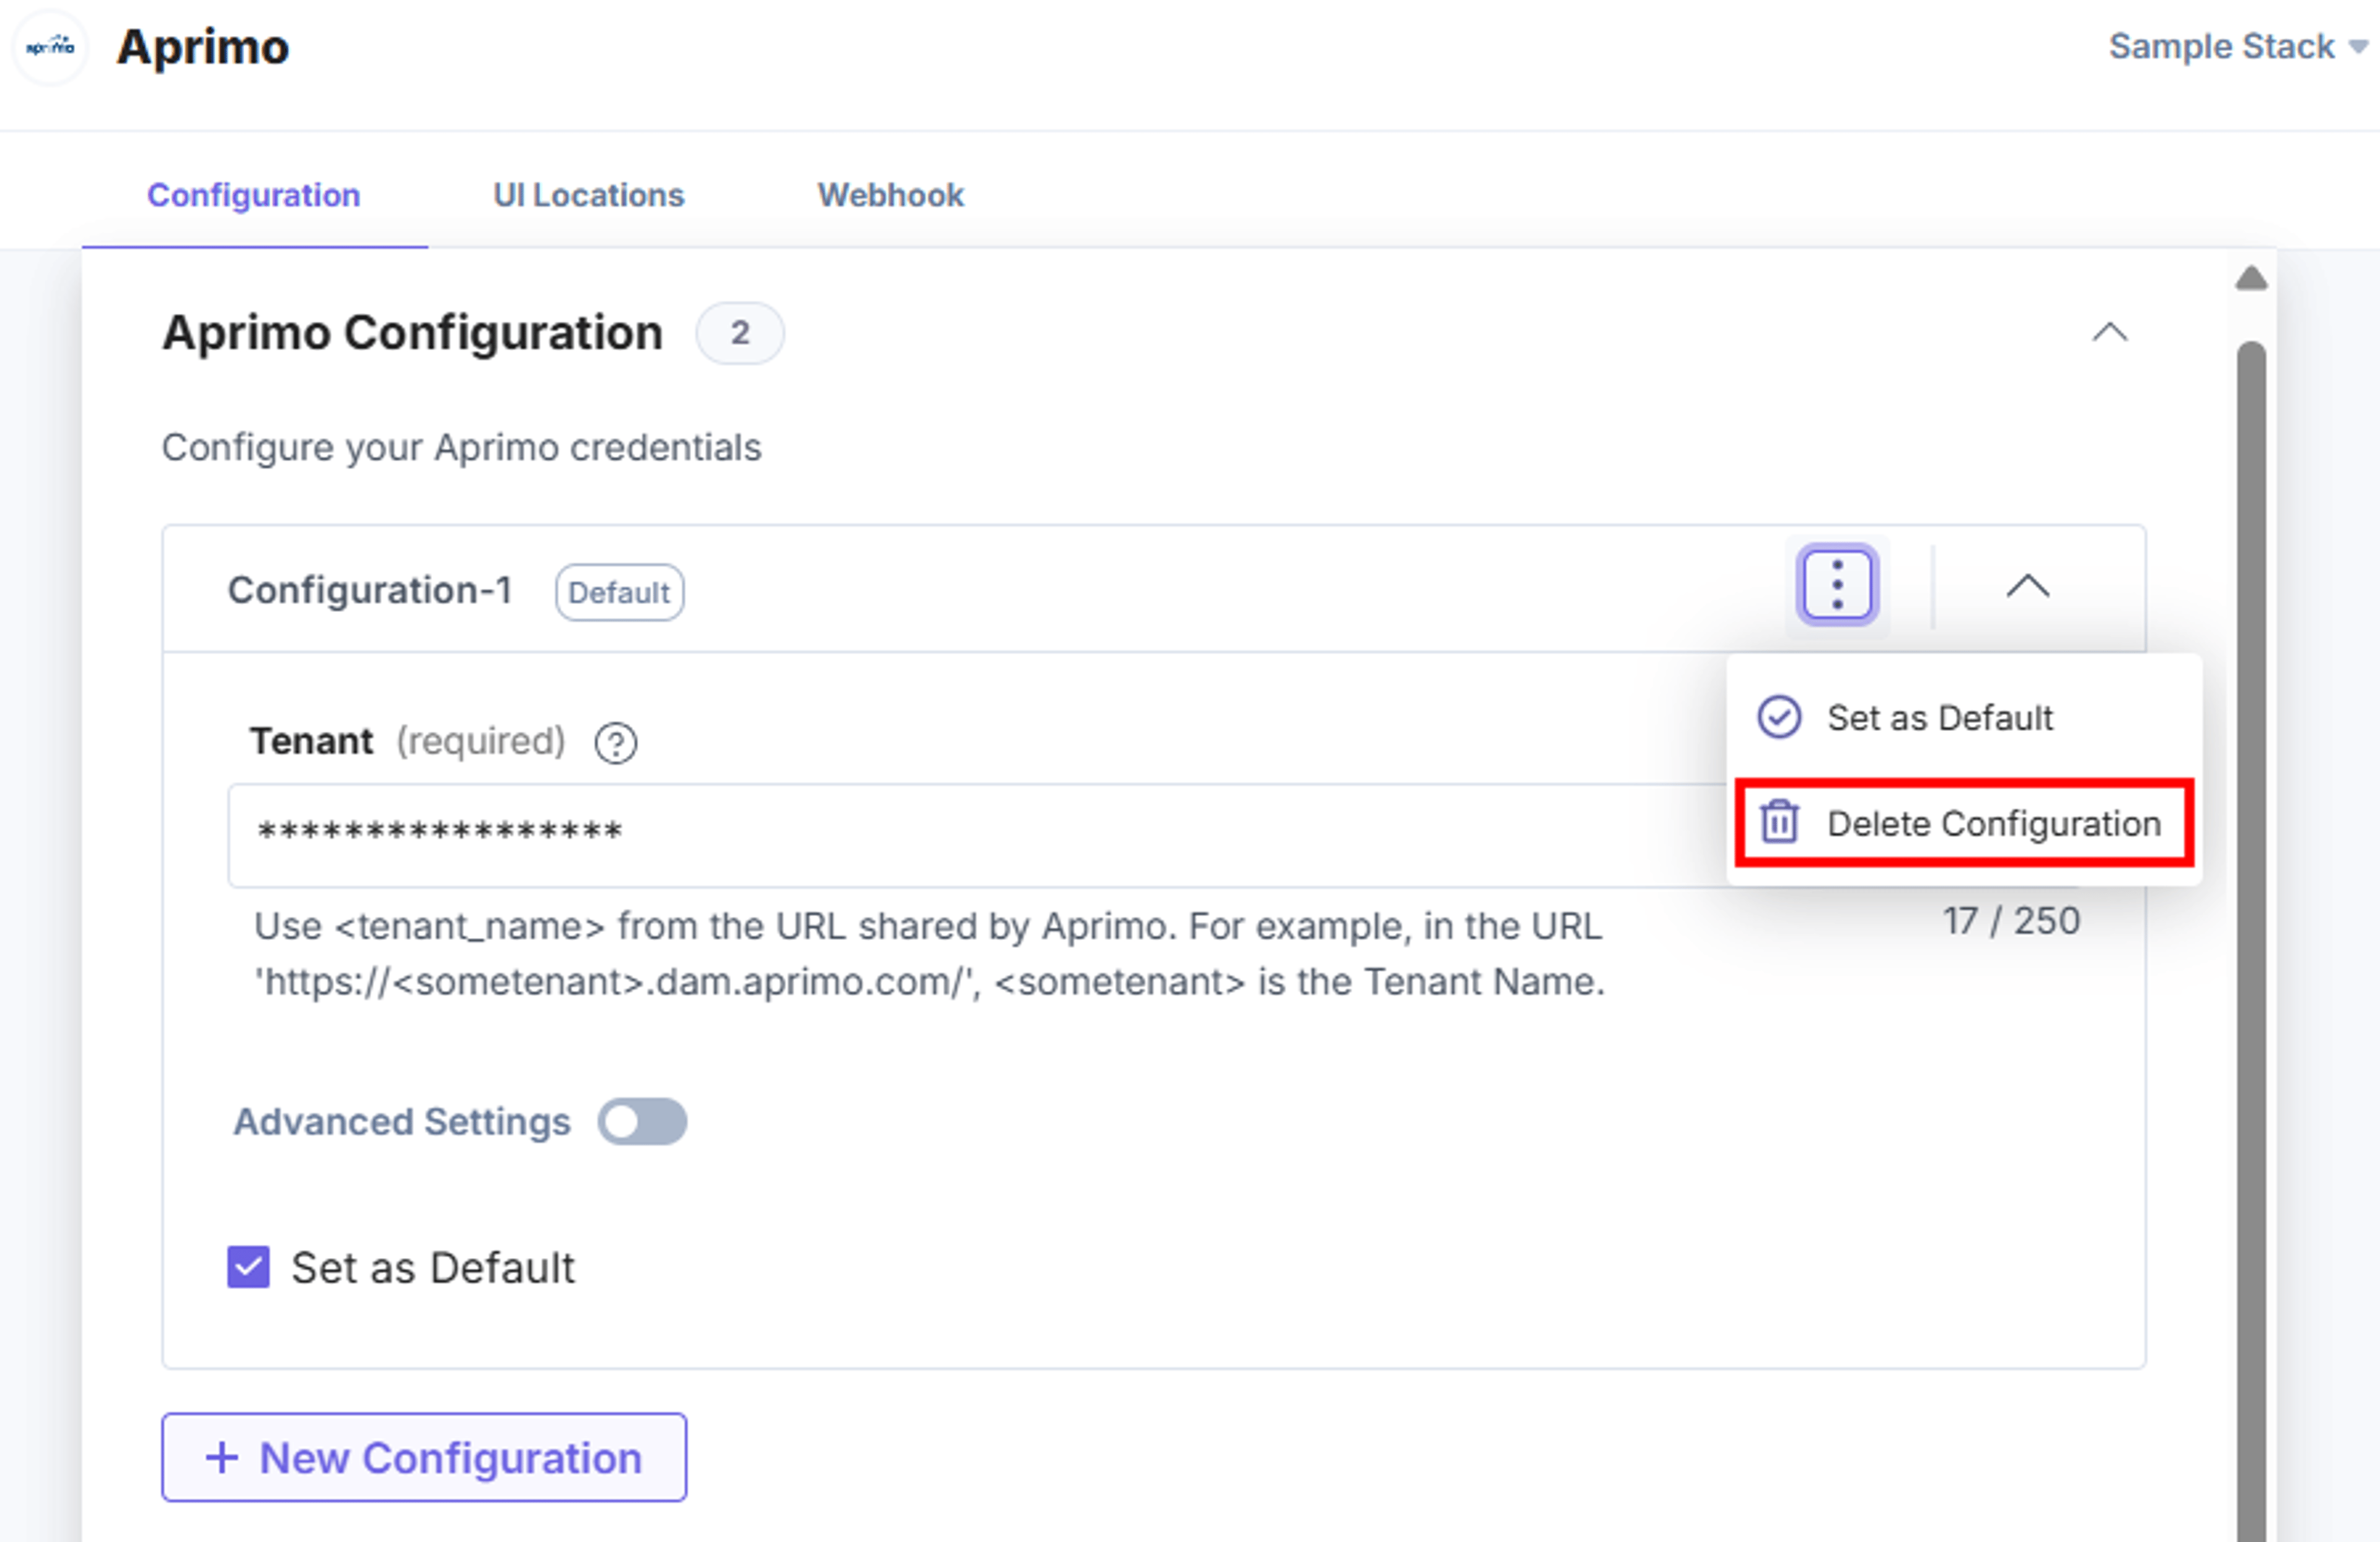Toggle the Advanced Settings switch
The width and height of the screenshot is (2380, 1542).
[x=642, y=1121]
